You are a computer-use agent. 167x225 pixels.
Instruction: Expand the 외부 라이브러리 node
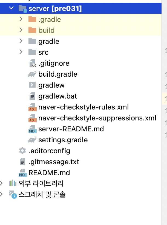coord(1,183)
